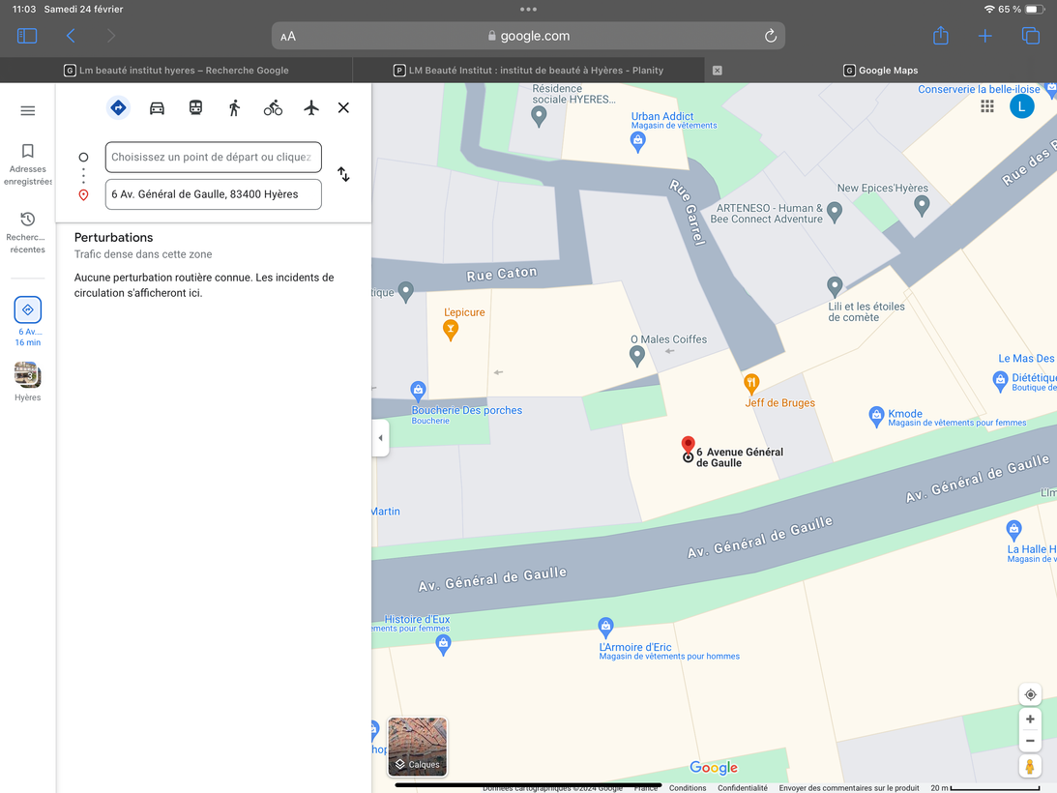Close the Google Maps tab
This screenshot has width=1057, height=793.
point(718,71)
